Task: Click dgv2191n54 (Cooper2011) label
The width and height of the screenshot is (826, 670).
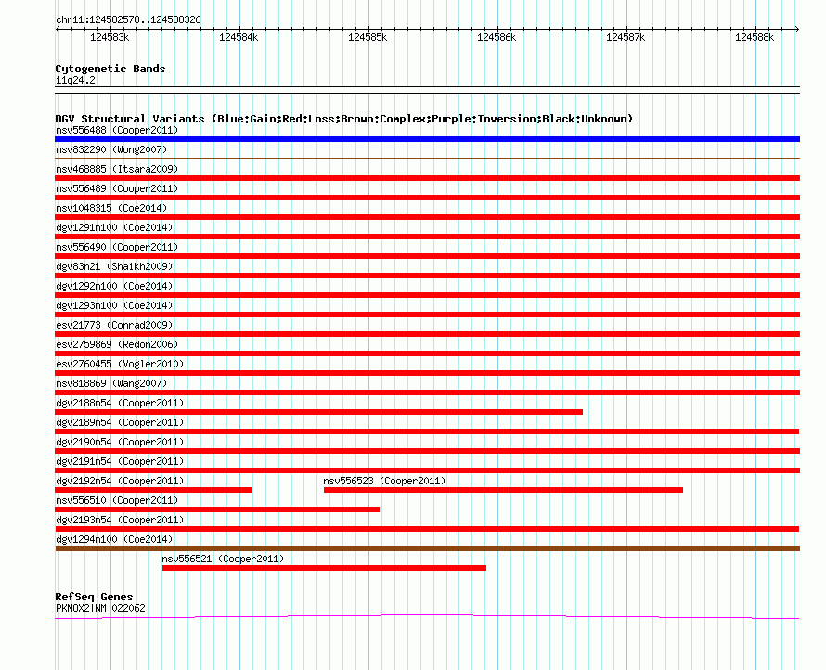Action: point(120,461)
